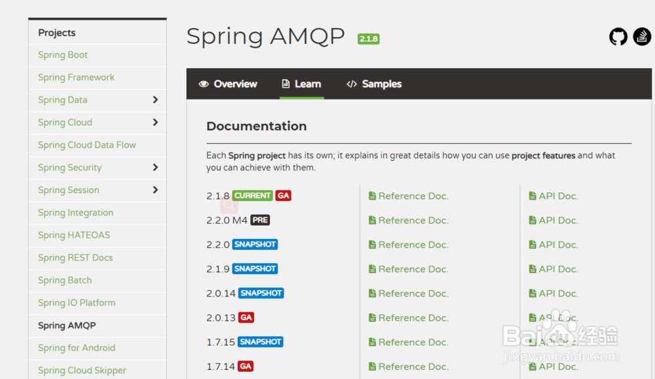Screen dimensions: 655x379
Task: Click the document icon beside Learn
Action: pyautogui.click(x=286, y=84)
